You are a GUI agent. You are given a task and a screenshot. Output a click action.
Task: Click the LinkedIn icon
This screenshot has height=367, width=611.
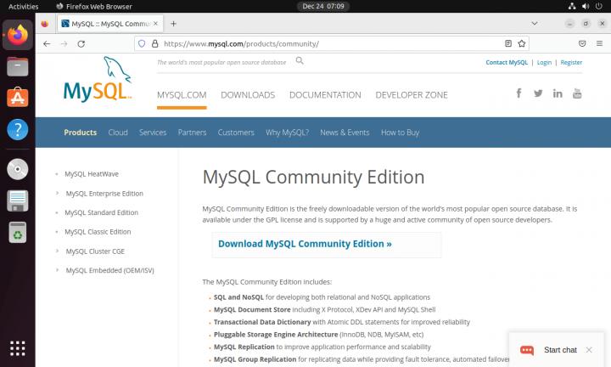(x=558, y=93)
